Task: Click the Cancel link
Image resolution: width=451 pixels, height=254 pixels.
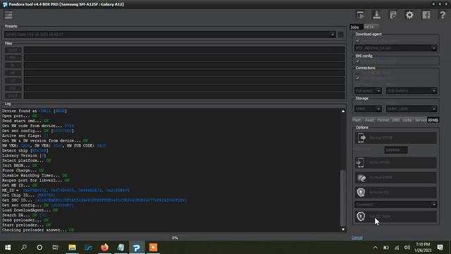Action: click(x=357, y=238)
